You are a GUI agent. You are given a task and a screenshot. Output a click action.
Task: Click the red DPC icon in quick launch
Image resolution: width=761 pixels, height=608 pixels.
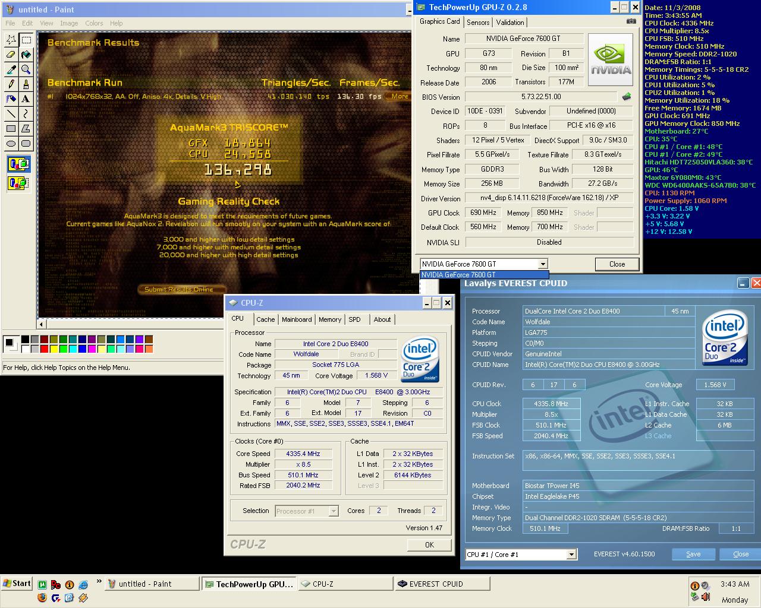coord(56,584)
